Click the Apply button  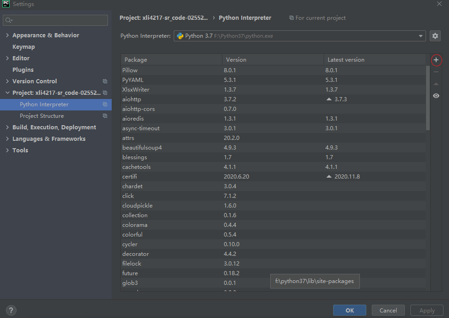pos(426,310)
